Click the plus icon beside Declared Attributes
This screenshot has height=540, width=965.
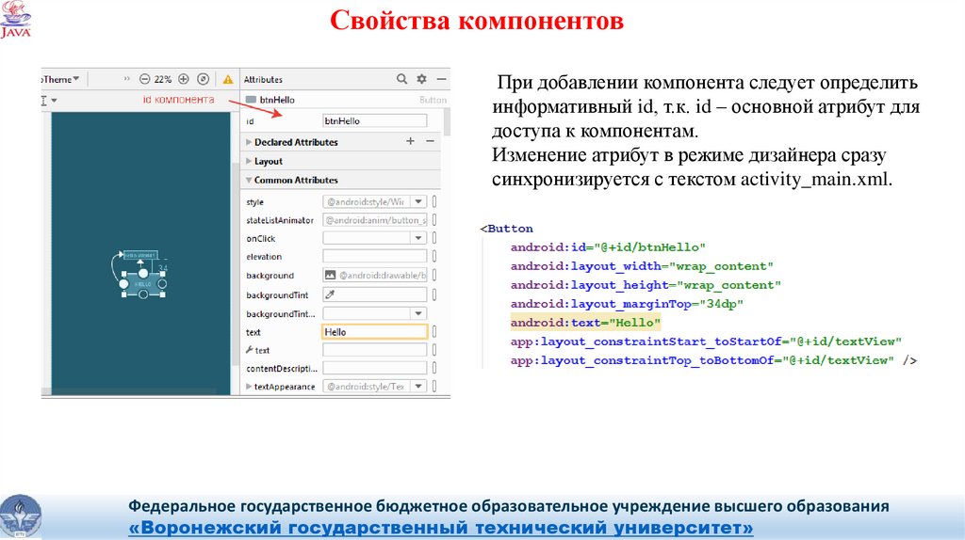click(x=410, y=141)
